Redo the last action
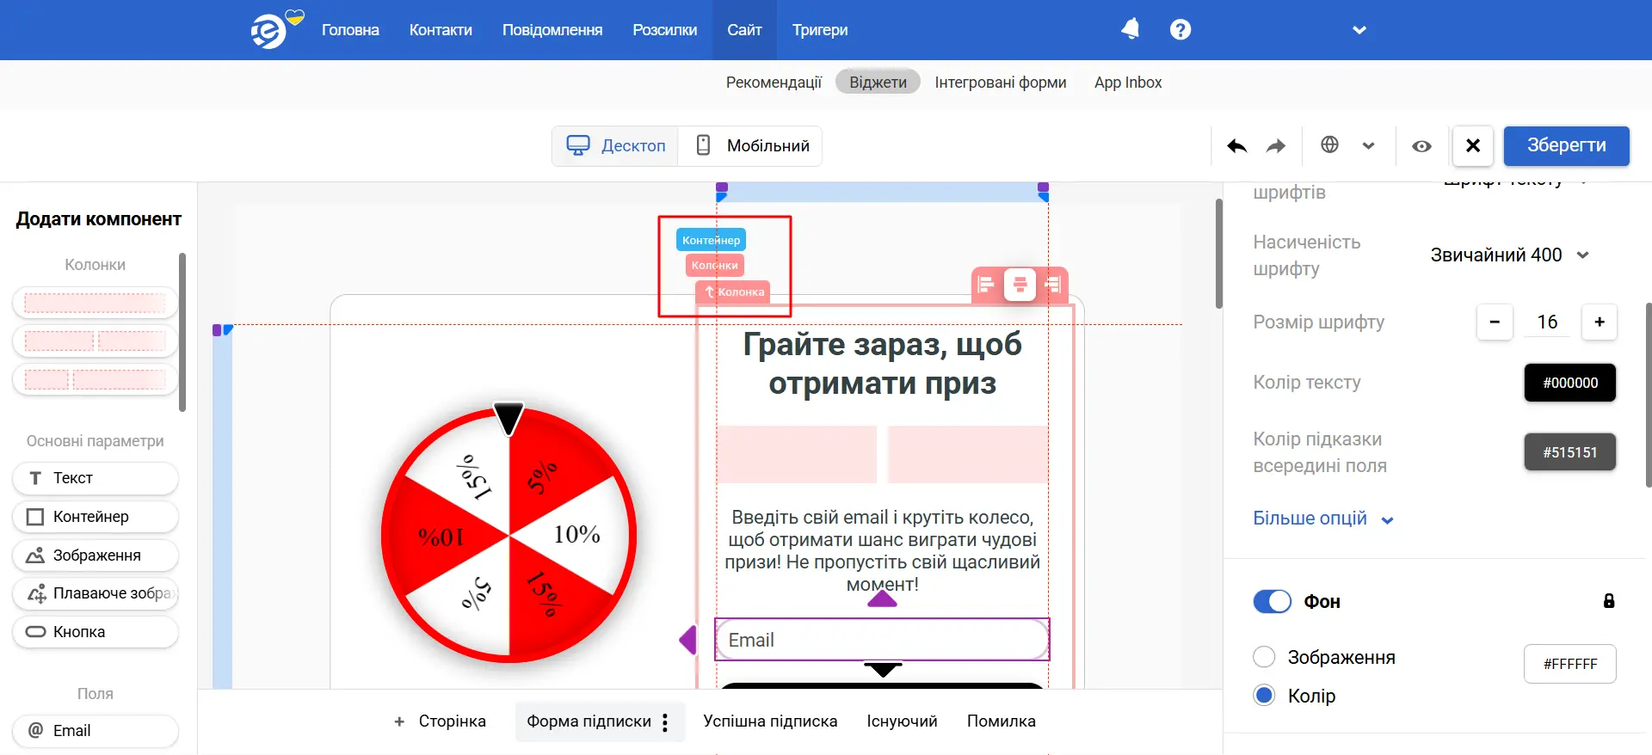Image resolution: width=1652 pixels, height=755 pixels. [x=1276, y=146]
